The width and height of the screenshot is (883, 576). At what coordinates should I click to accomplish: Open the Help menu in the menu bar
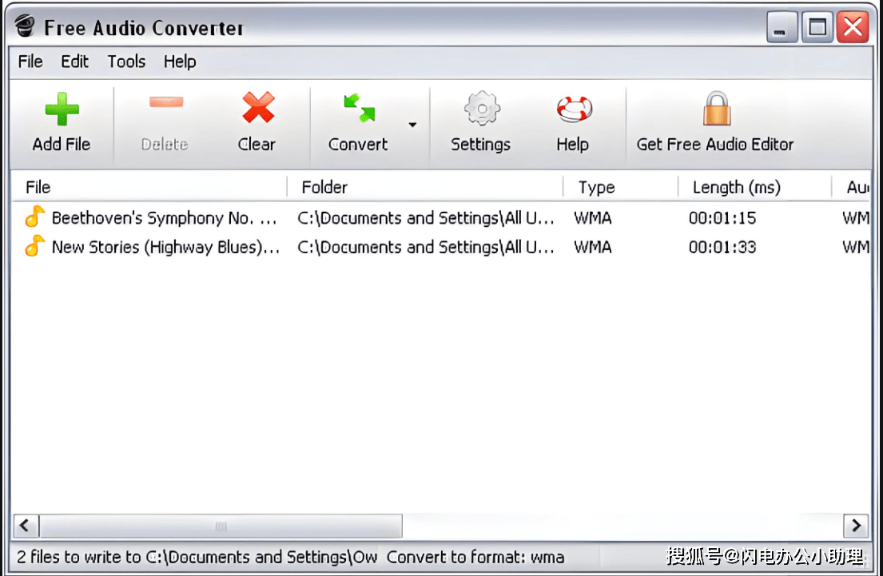[x=180, y=62]
